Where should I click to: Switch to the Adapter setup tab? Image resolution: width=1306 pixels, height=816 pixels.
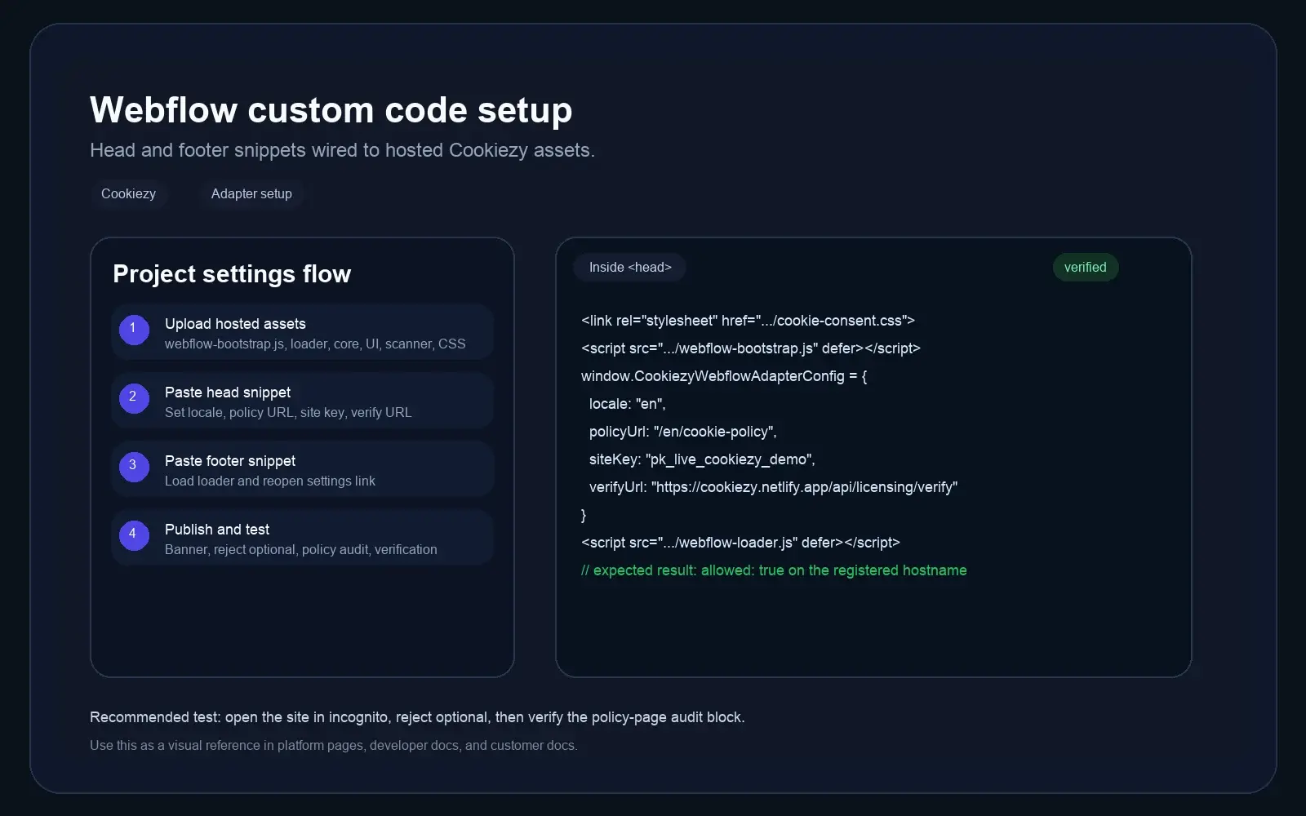click(251, 193)
